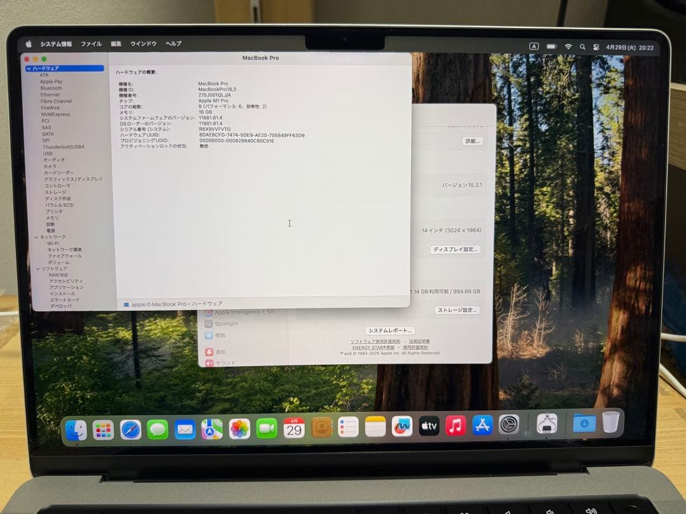Launch Freeform from the Dock
The width and height of the screenshot is (686, 514).
pos(402,426)
